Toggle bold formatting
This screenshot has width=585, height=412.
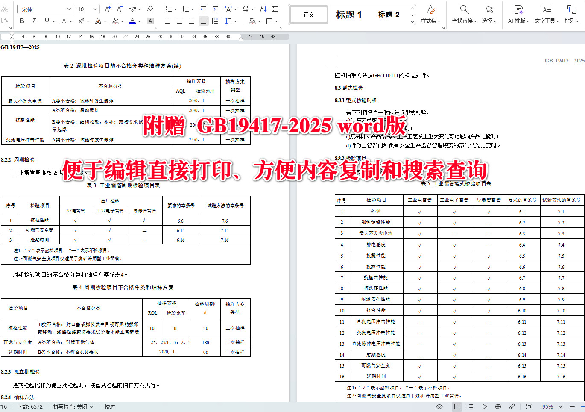[22, 21]
